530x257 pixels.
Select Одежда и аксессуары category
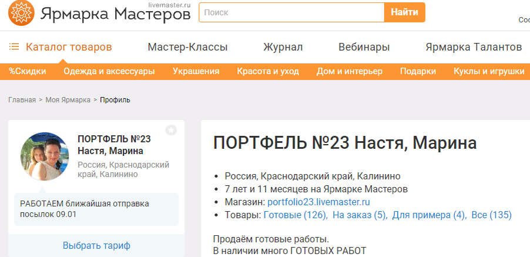coord(109,71)
